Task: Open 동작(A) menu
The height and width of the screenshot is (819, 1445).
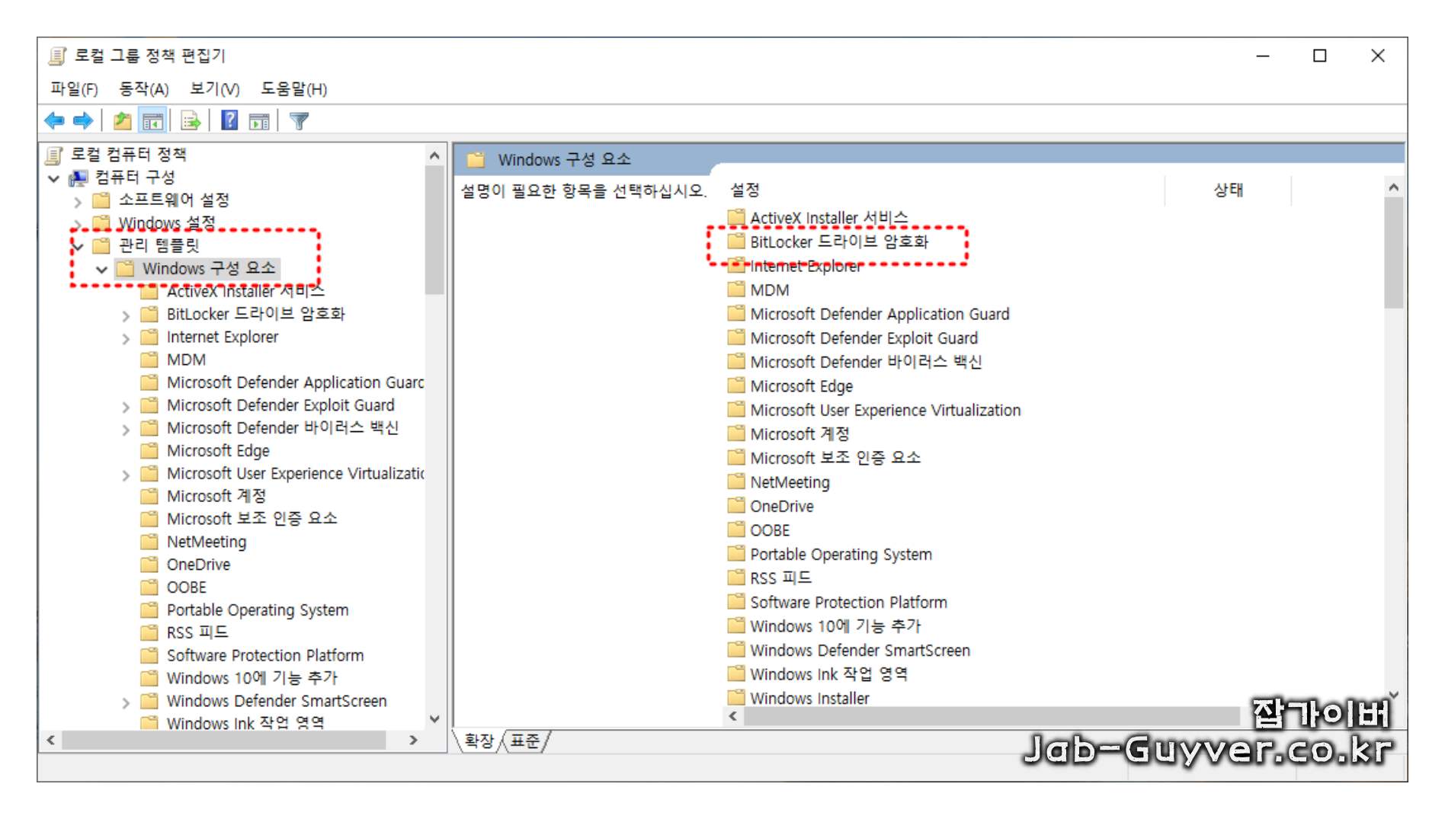Action: [x=143, y=89]
